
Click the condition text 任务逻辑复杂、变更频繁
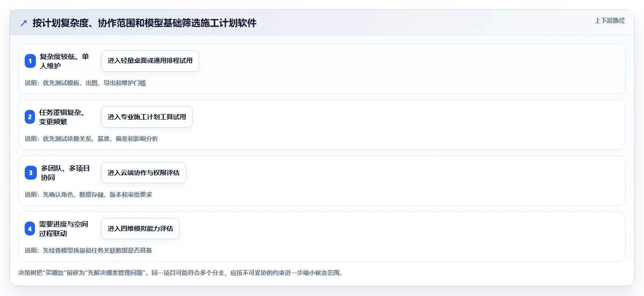62,117
